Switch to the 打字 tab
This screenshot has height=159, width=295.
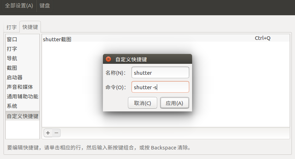pyautogui.click(x=12, y=27)
